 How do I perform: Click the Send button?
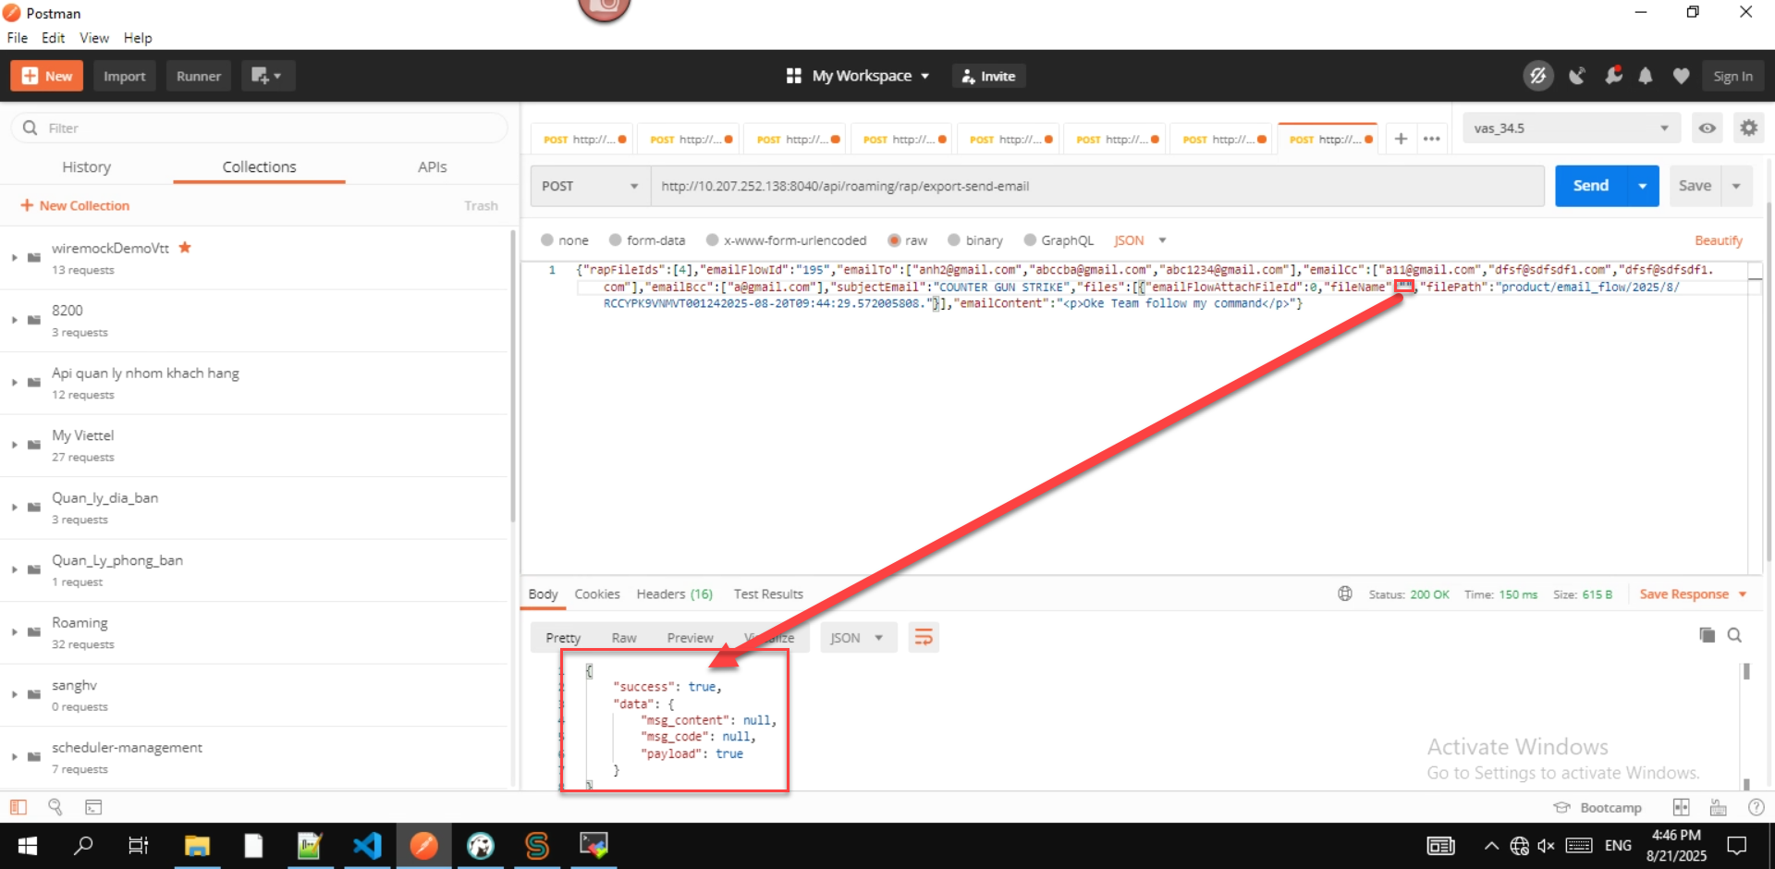1590,186
